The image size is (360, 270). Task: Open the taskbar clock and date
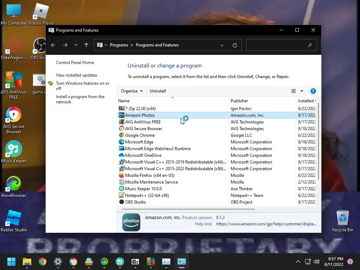tap(334, 262)
